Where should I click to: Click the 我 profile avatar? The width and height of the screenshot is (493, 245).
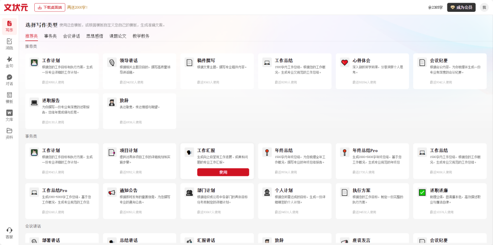(x=484, y=7)
